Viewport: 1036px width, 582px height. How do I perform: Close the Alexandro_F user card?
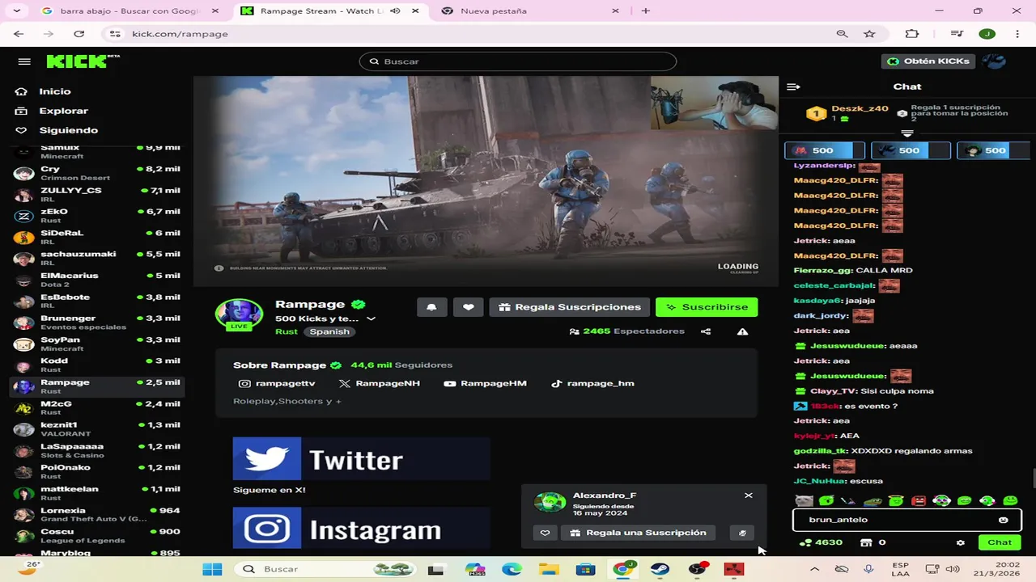point(748,496)
